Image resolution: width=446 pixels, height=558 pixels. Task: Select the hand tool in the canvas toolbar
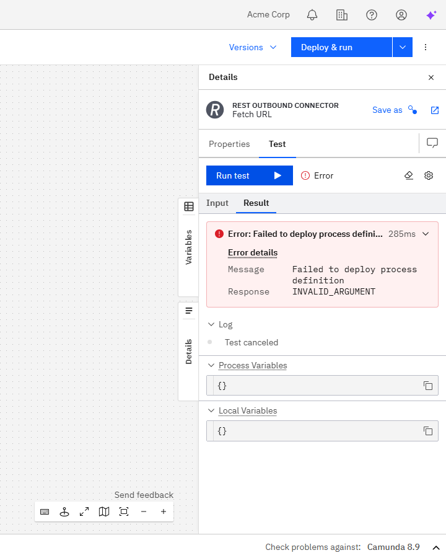pyautogui.click(x=64, y=511)
